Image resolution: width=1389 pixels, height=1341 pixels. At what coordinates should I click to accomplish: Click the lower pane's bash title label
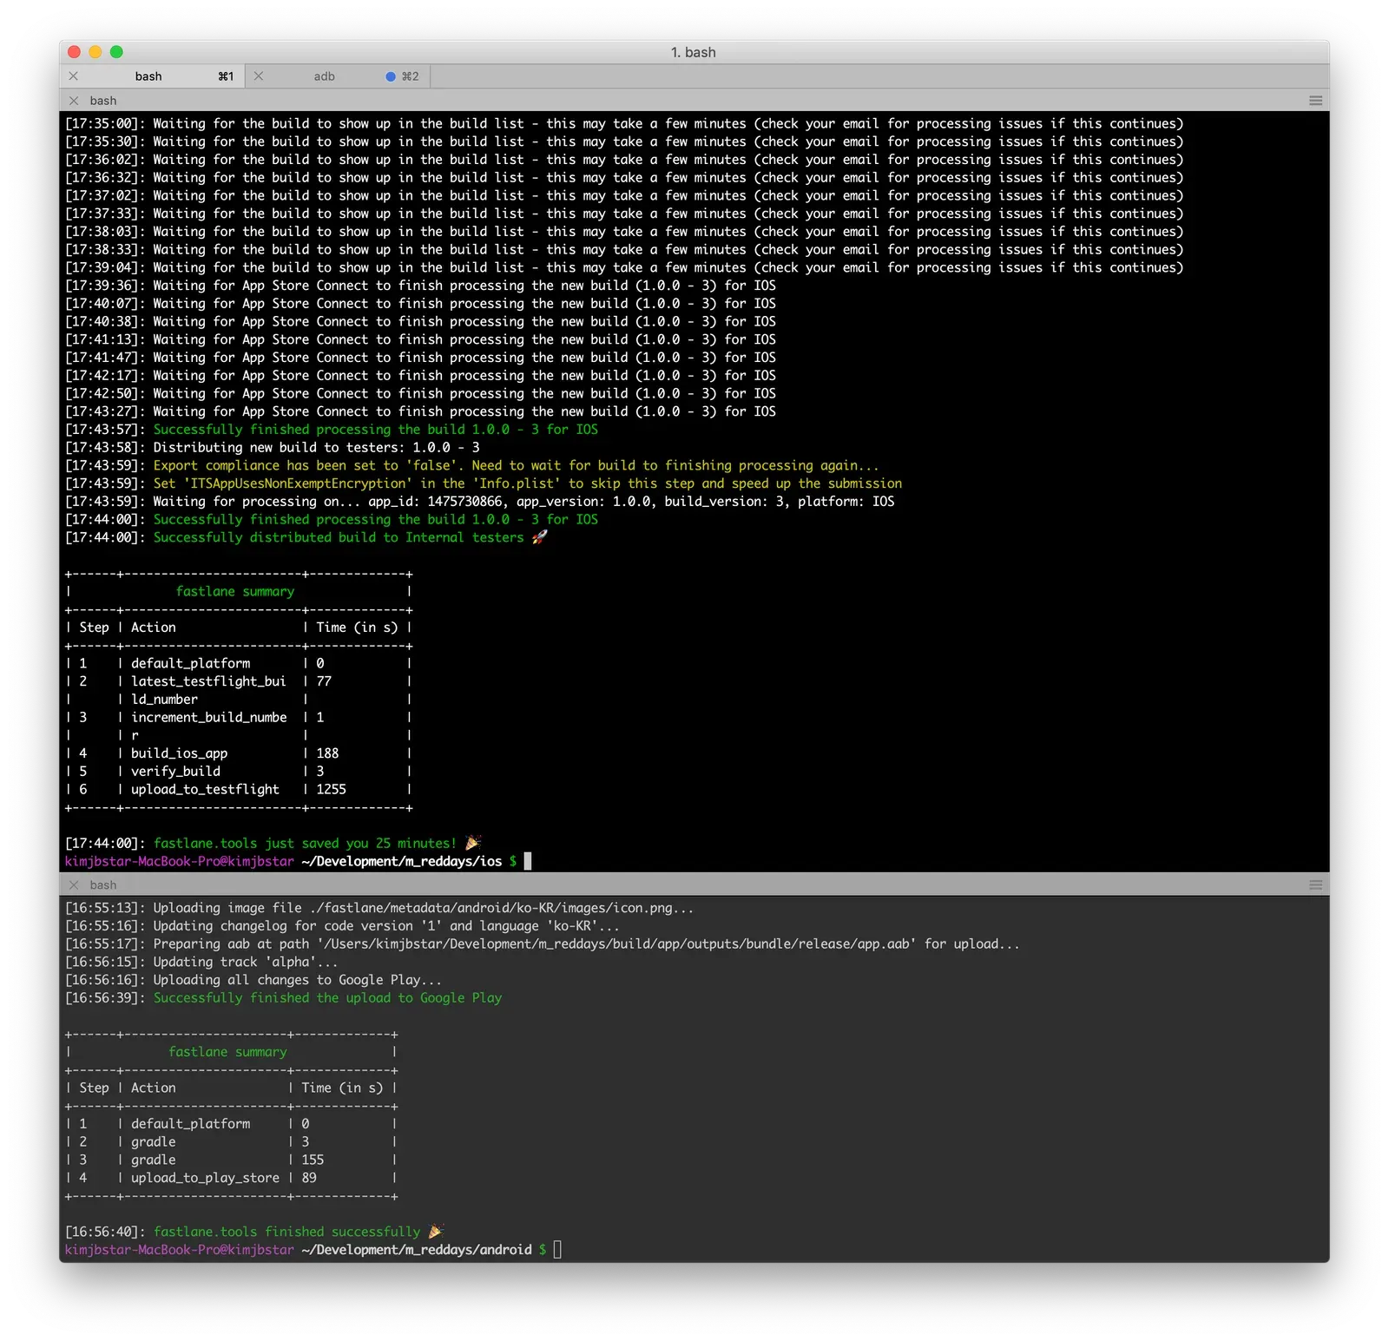[103, 885]
